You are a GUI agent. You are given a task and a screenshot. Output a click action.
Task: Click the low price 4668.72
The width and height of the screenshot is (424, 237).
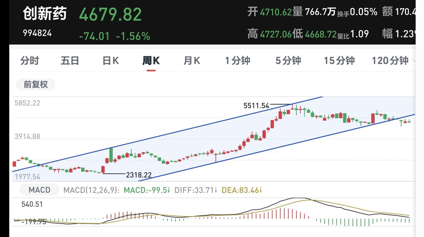tap(321, 34)
